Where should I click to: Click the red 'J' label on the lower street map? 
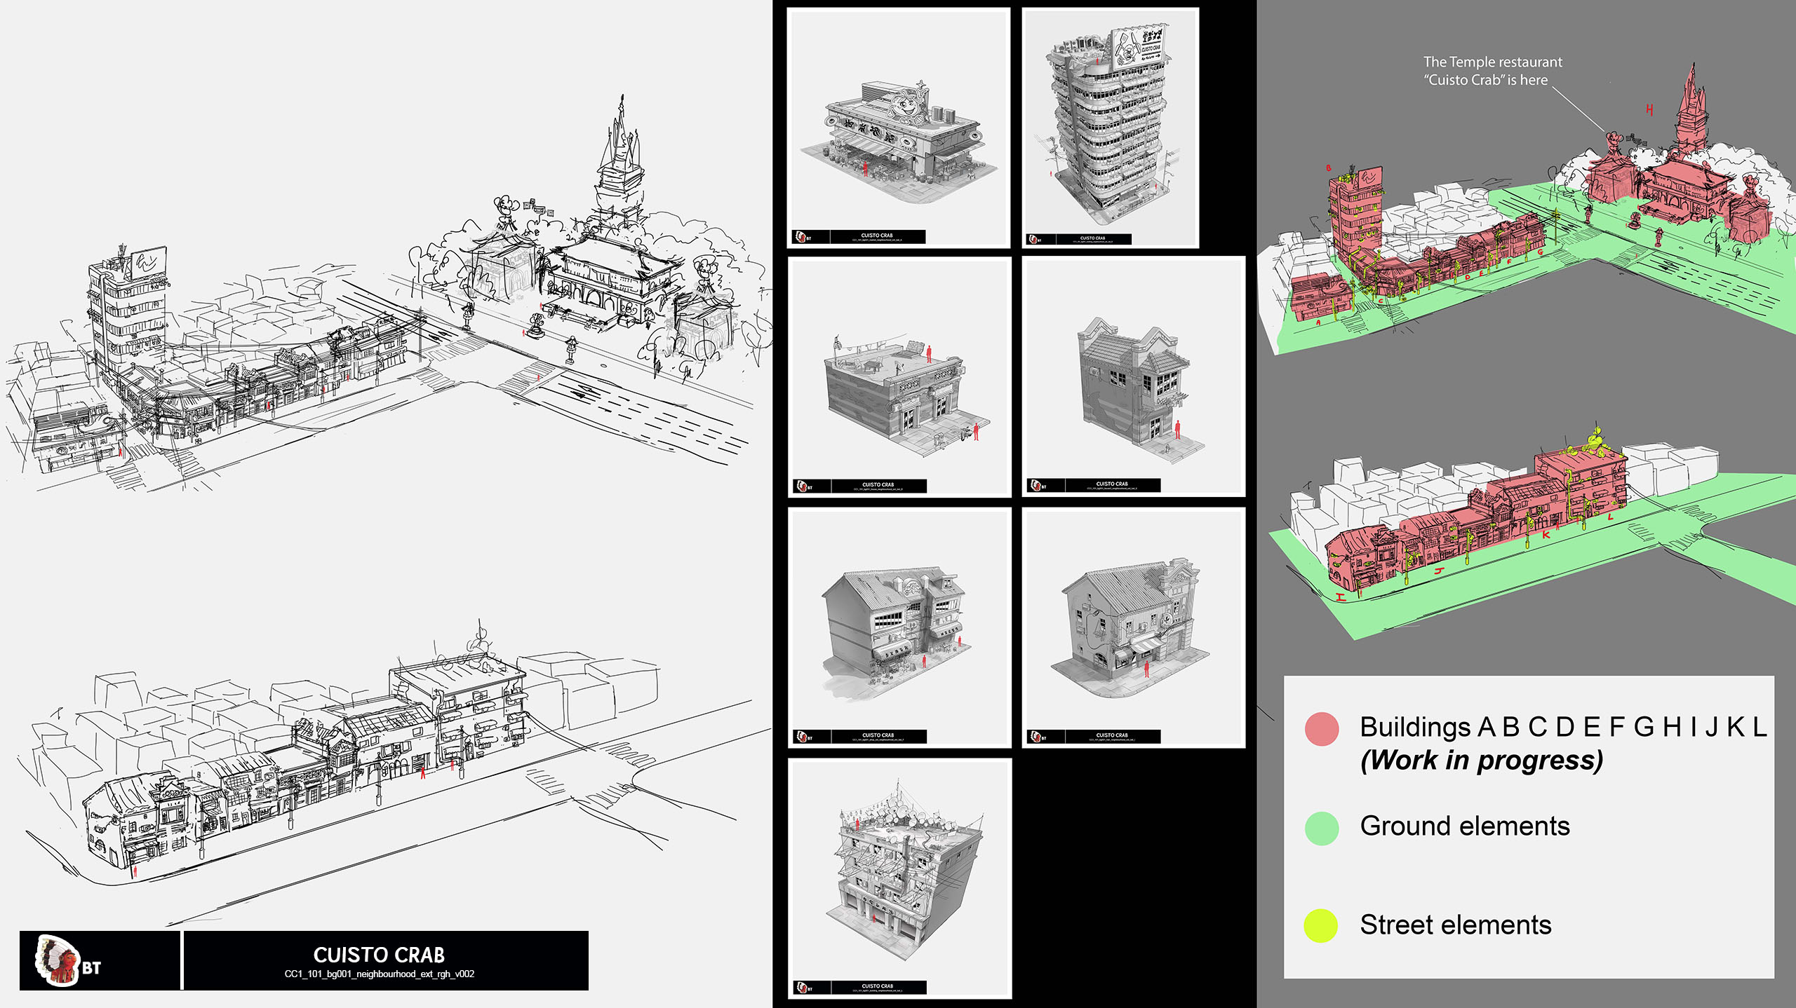coord(1440,571)
